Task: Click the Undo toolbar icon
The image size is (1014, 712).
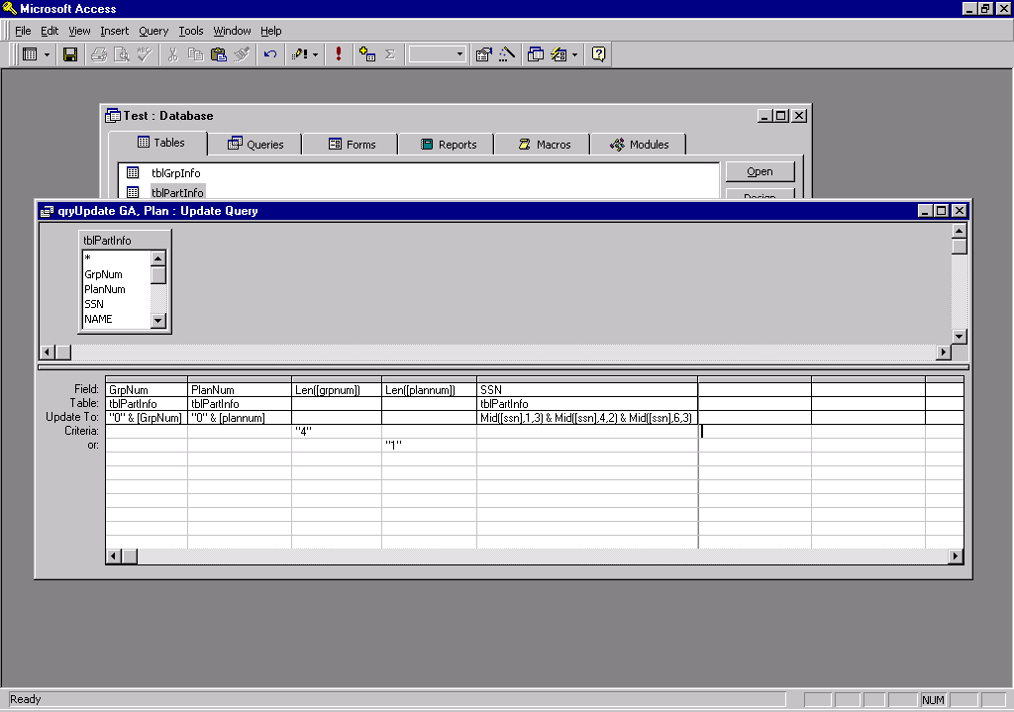Action: (270, 54)
